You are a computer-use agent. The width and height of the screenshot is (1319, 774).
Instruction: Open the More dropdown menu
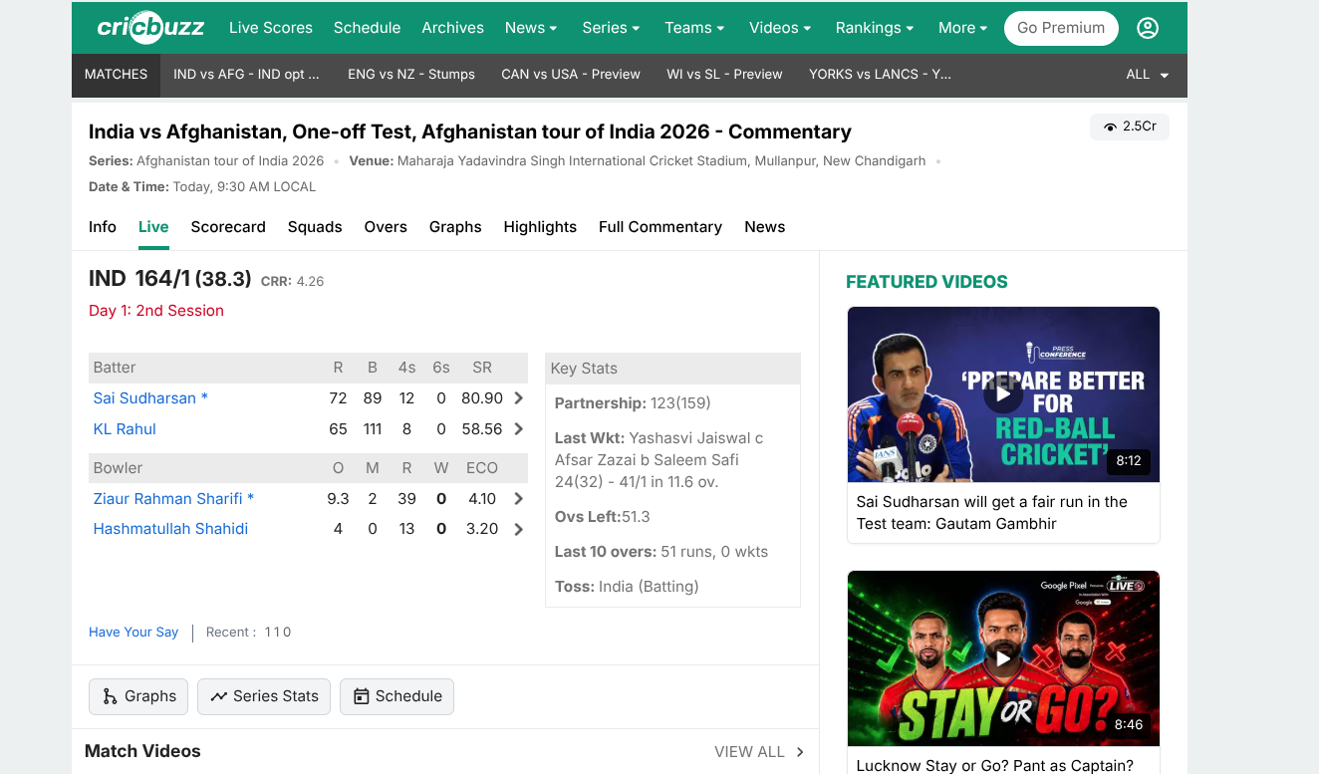point(962,28)
